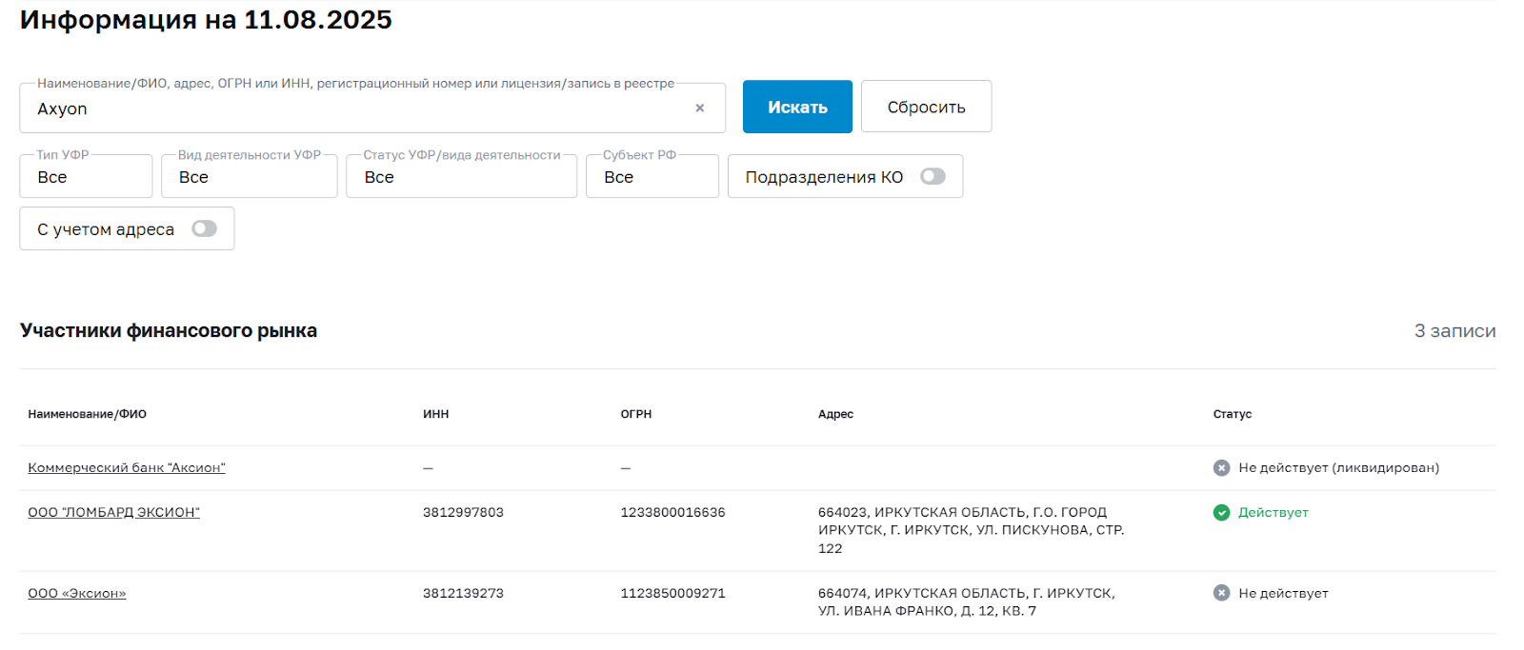The width and height of the screenshot is (1524, 650).
Task: Open the ООО «Эксион» link
Action: (77, 594)
